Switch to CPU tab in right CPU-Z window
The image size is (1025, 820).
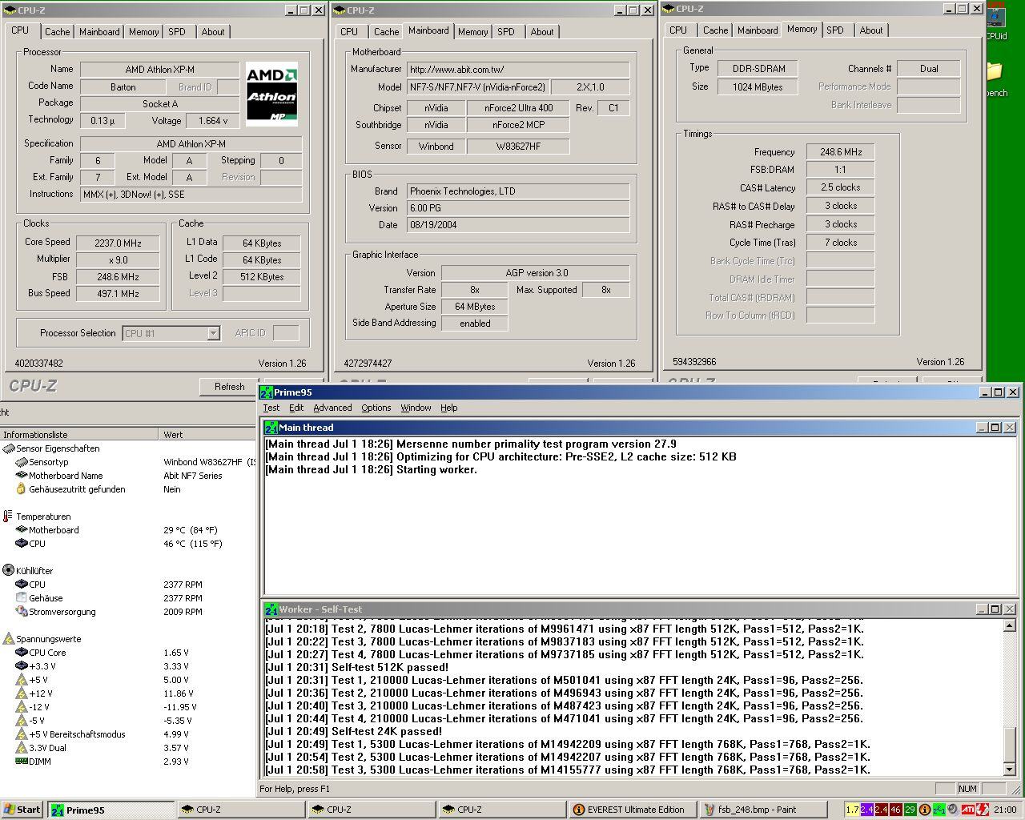point(678,30)
